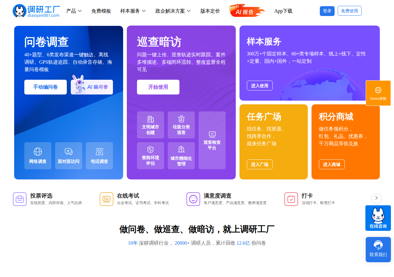Screen dimensions: 394x277
Task: Open 巡查检查平台 monitor icon tile
Action: click(212, 140)
